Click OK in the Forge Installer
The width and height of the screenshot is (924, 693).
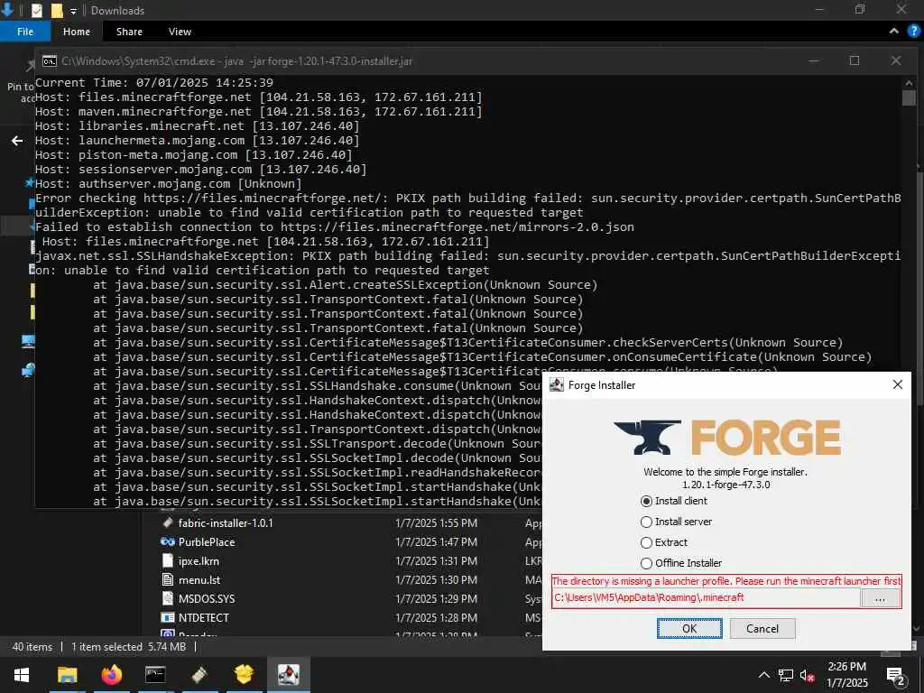click(689, 628)
